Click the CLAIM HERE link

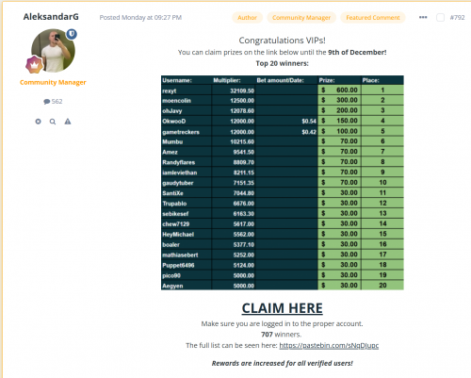(x=282, y=308)
